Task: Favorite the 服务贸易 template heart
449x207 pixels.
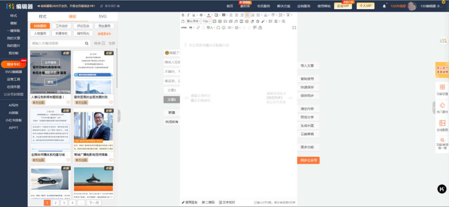Action: 111,102
